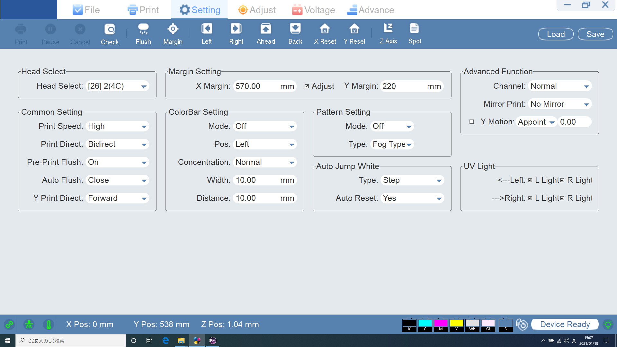This screenshot has width=617, height=347.
Task: Open the Mirror Print dropdown
Action: click(560, 104)
